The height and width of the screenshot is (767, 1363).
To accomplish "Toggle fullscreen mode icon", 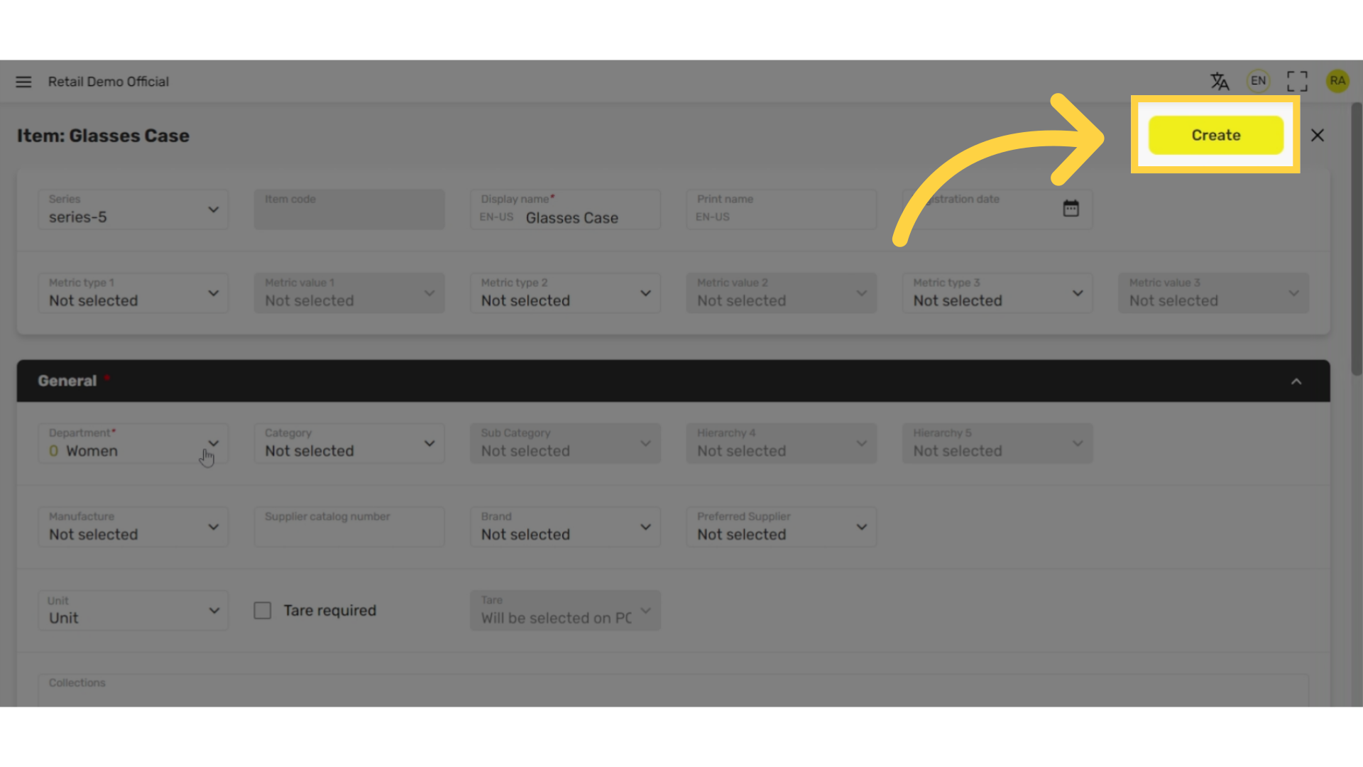I will tap(1297, 81).
